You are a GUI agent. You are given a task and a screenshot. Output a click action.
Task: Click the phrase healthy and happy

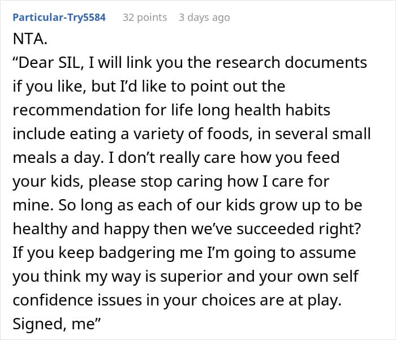pyautogui.click(x=81, y=229)
